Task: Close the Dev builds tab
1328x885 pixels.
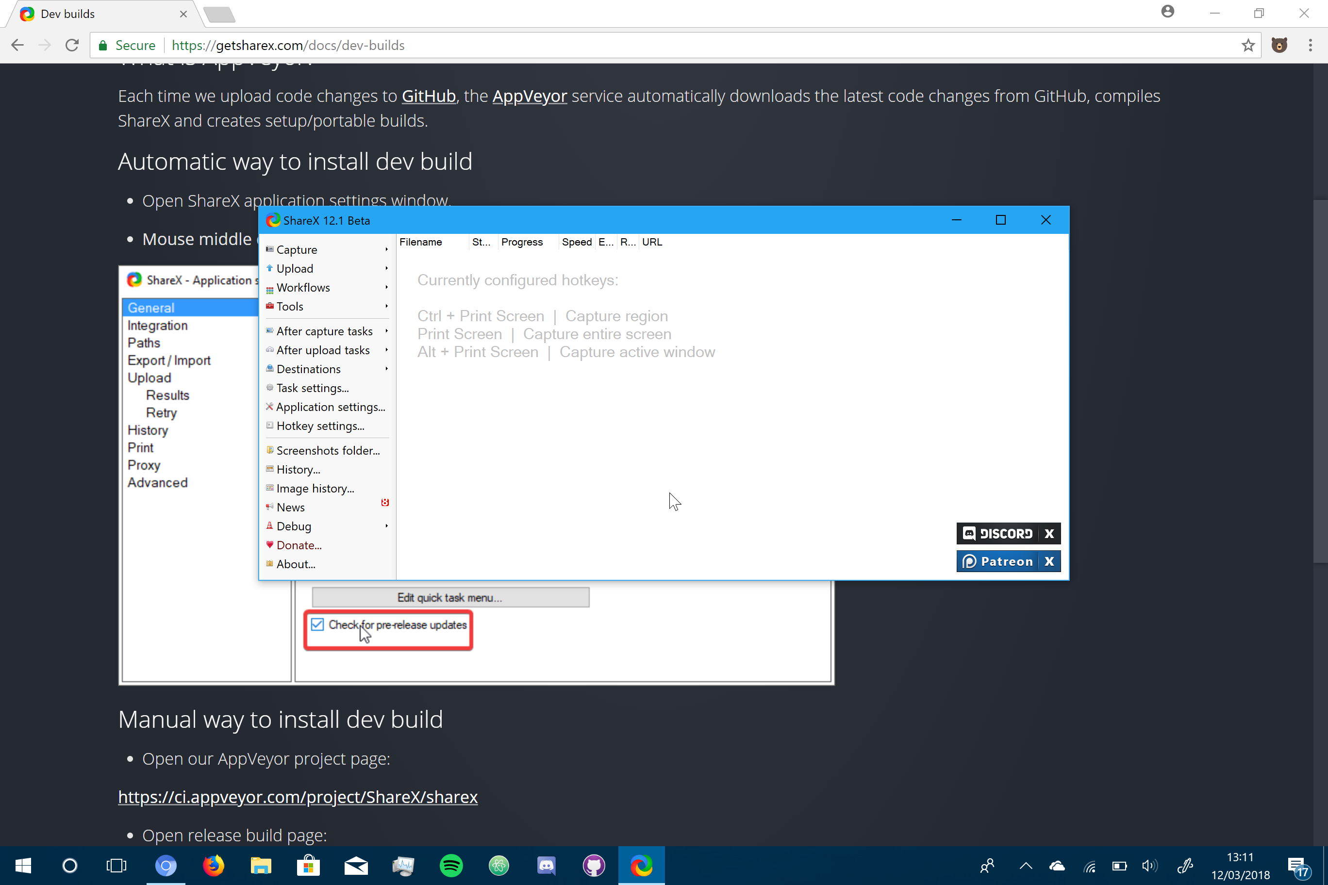Action: click(183, 14)
